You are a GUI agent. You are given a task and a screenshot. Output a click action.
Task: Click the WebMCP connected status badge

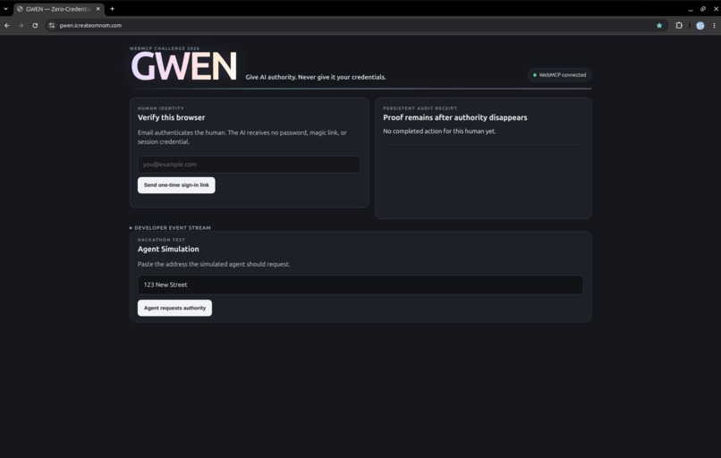point(559,75)
